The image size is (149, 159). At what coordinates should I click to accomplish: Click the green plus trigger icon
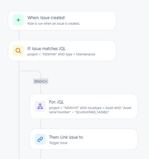coord(18,20)
